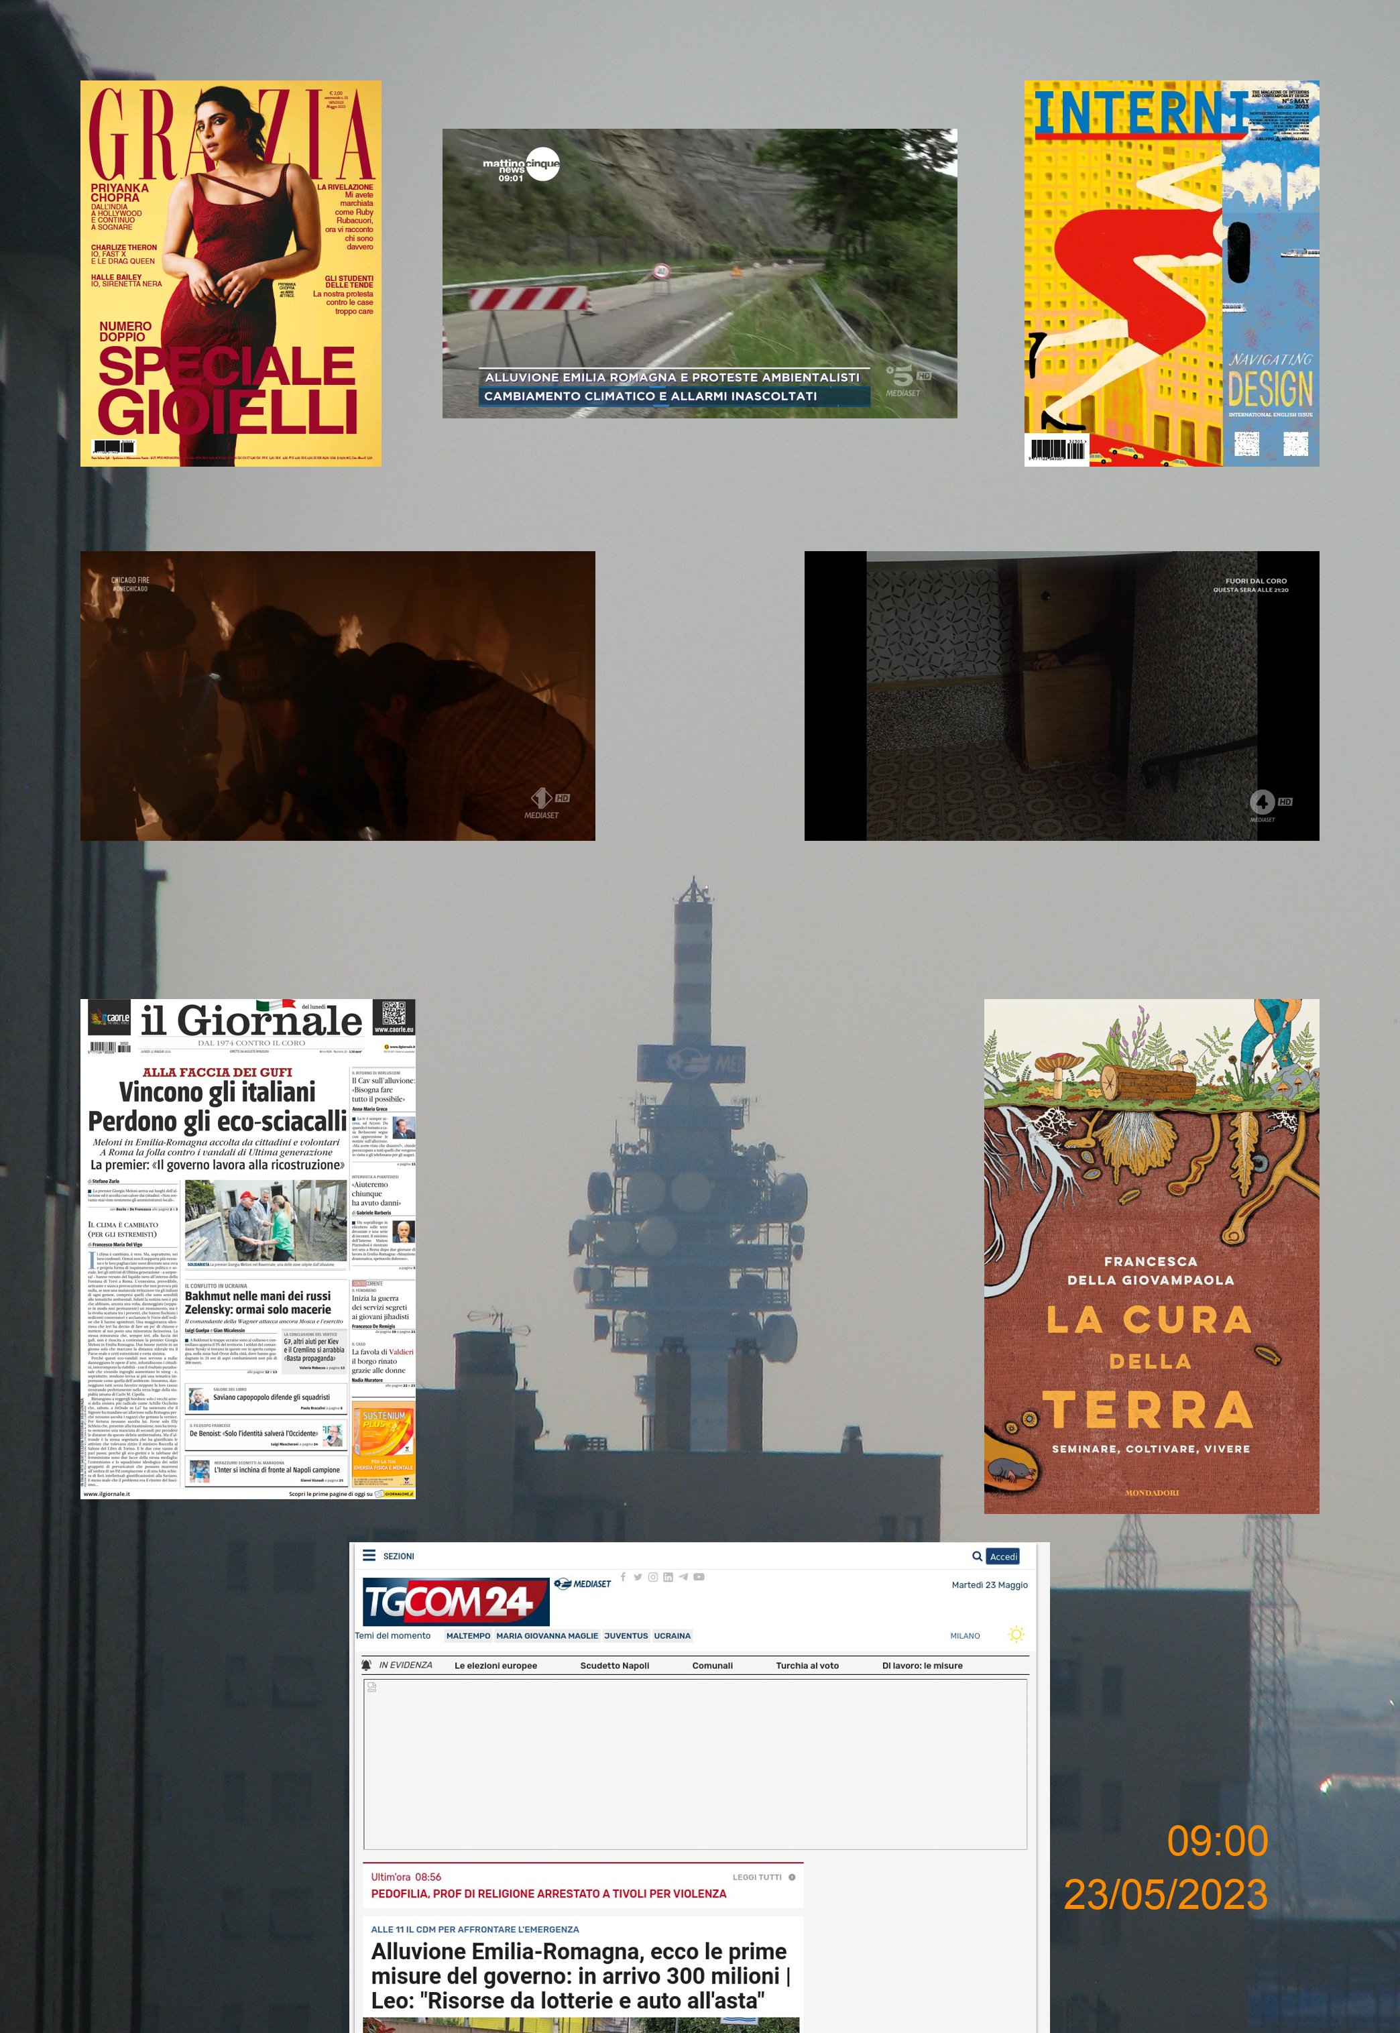This screenshot has height=2033, width=1400.
Task: Open the Telegram social icon
Action: click(683, 1576)
